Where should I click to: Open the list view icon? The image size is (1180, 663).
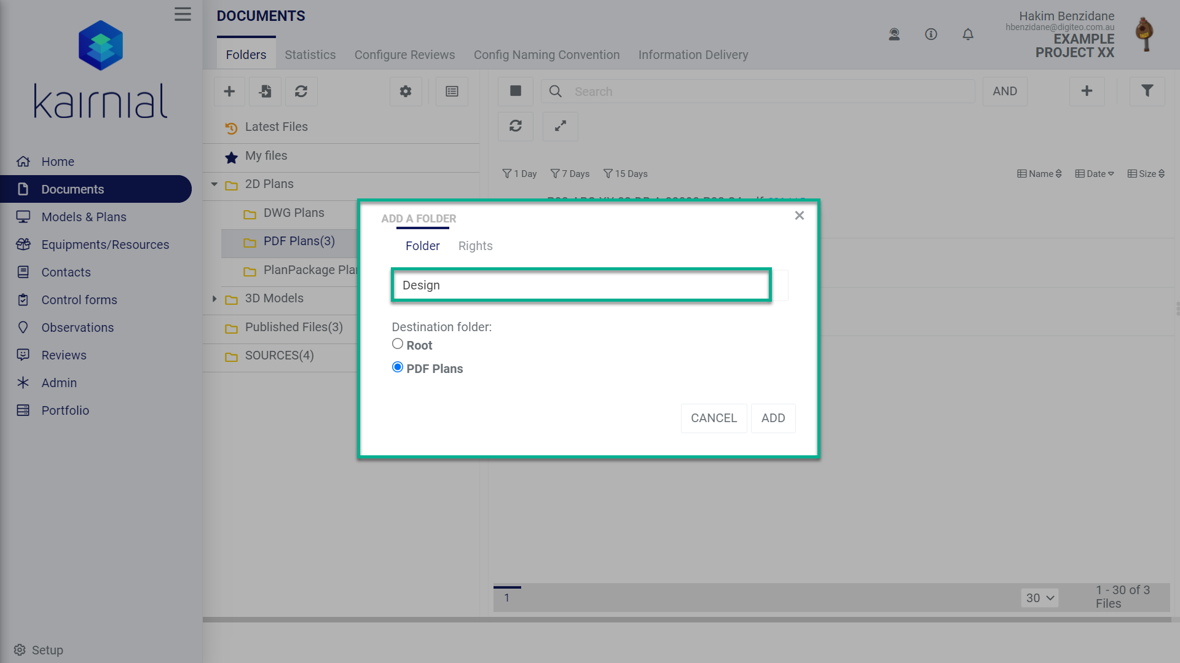click(452, 91)
